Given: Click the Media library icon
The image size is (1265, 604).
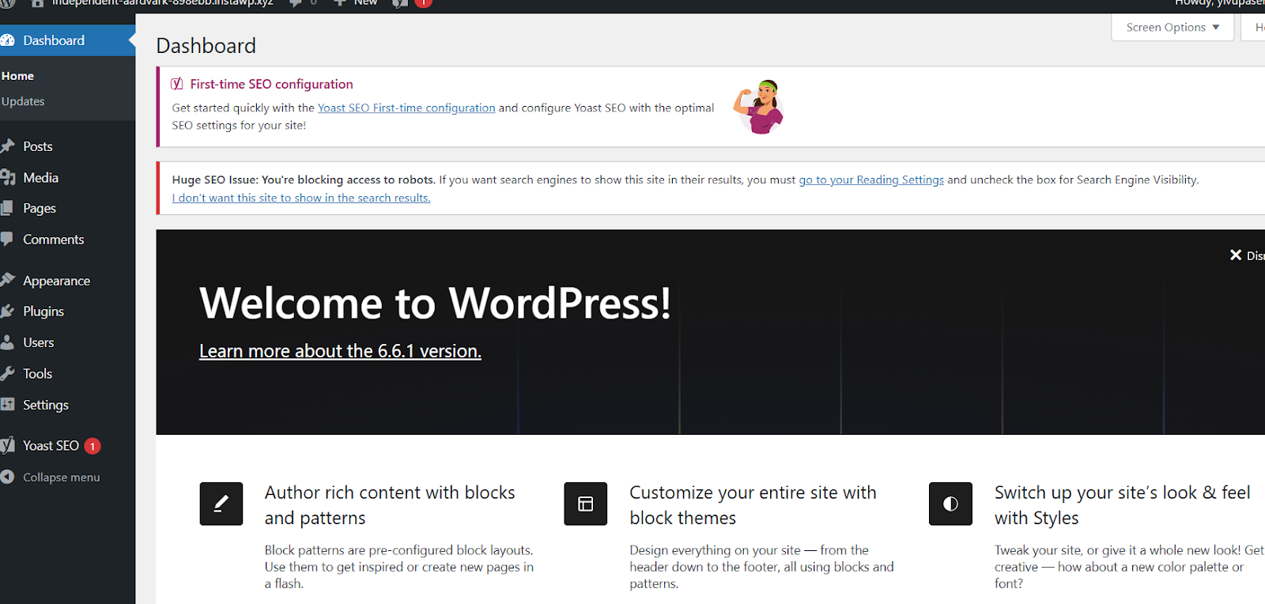Looking at the screenshot, I should [7, 177].
